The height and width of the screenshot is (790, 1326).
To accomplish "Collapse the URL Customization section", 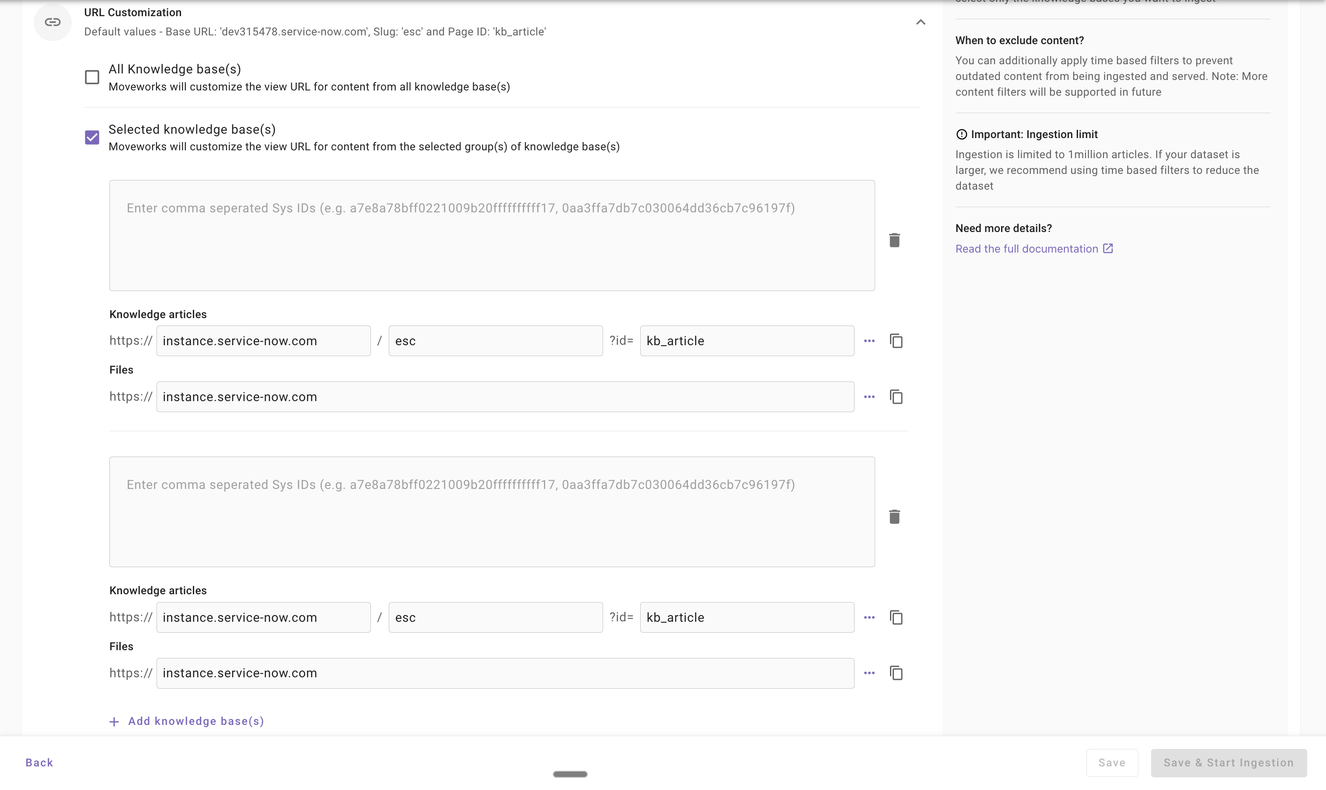I will coord(920,22).
